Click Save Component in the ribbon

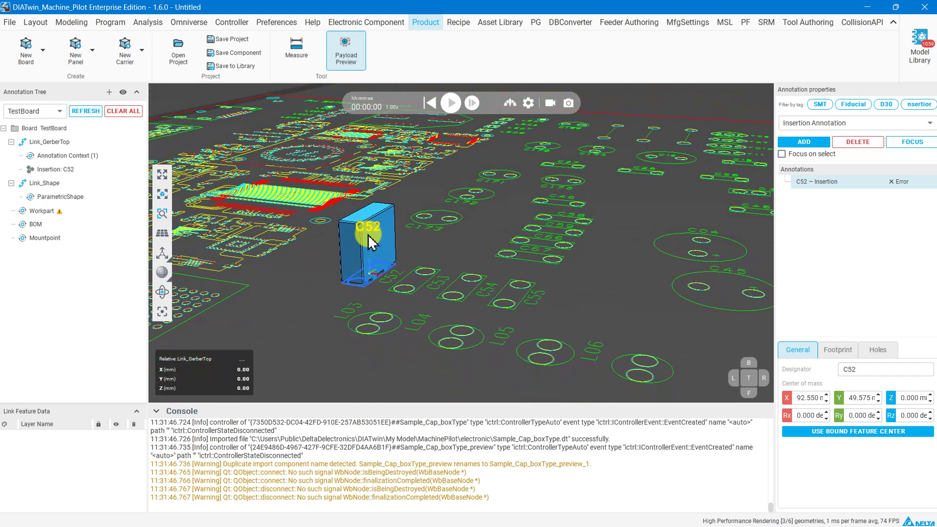[x=234, y=53]
